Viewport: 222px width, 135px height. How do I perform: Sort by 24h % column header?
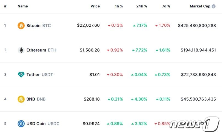141,6
